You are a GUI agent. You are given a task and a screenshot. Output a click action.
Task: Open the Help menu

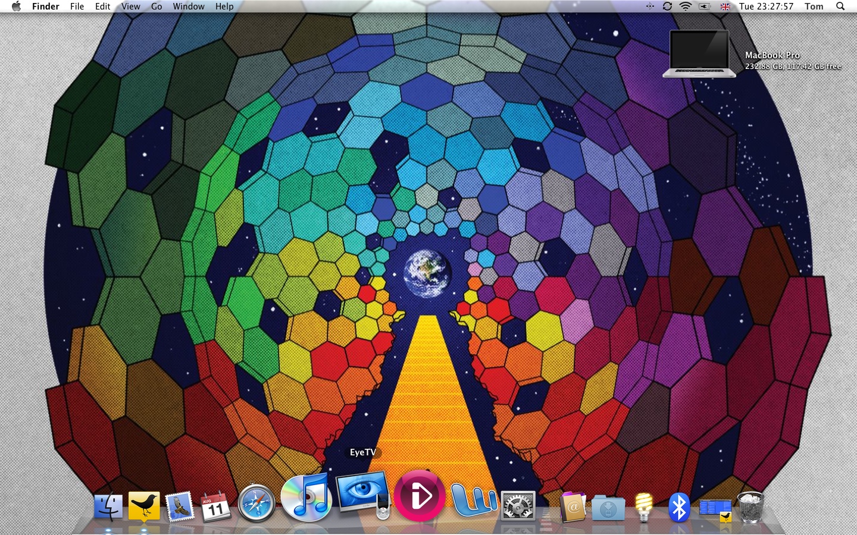coord(224,7)
